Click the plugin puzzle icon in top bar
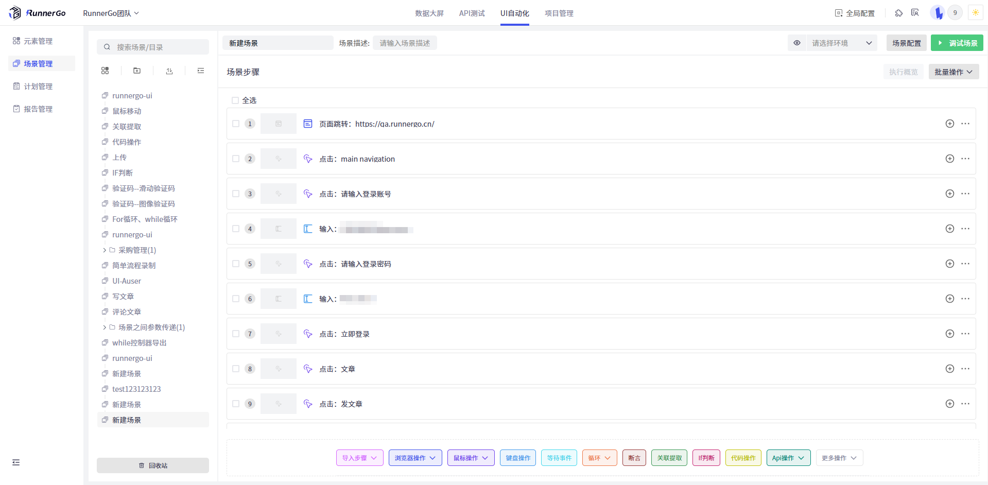 (x=898, y=12)
